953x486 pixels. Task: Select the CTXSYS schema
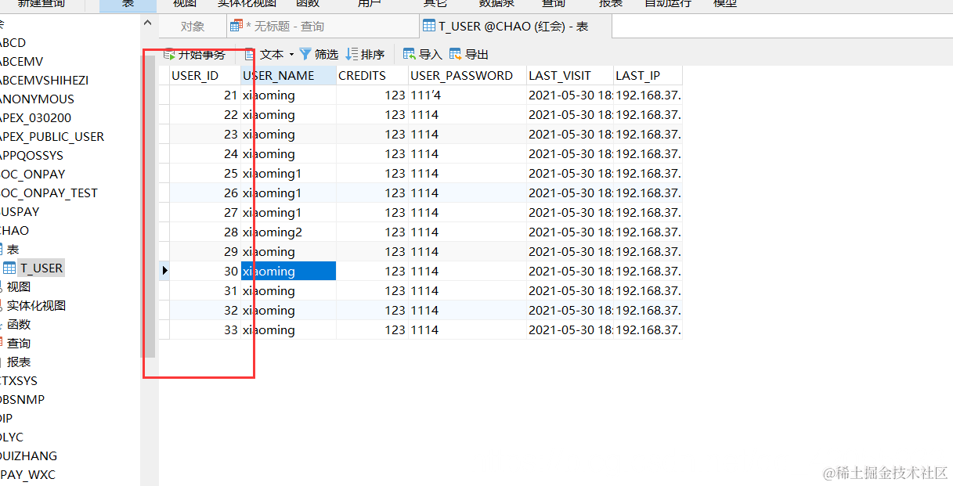(x=19, y=381)
